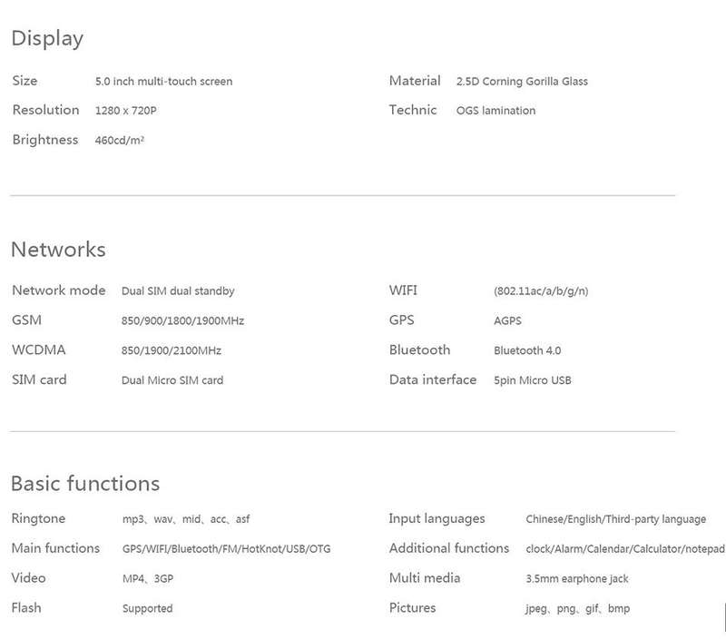
Task: Click the WCDMA 850/1900/2100MHz value
Action: (x=172, y=350)
